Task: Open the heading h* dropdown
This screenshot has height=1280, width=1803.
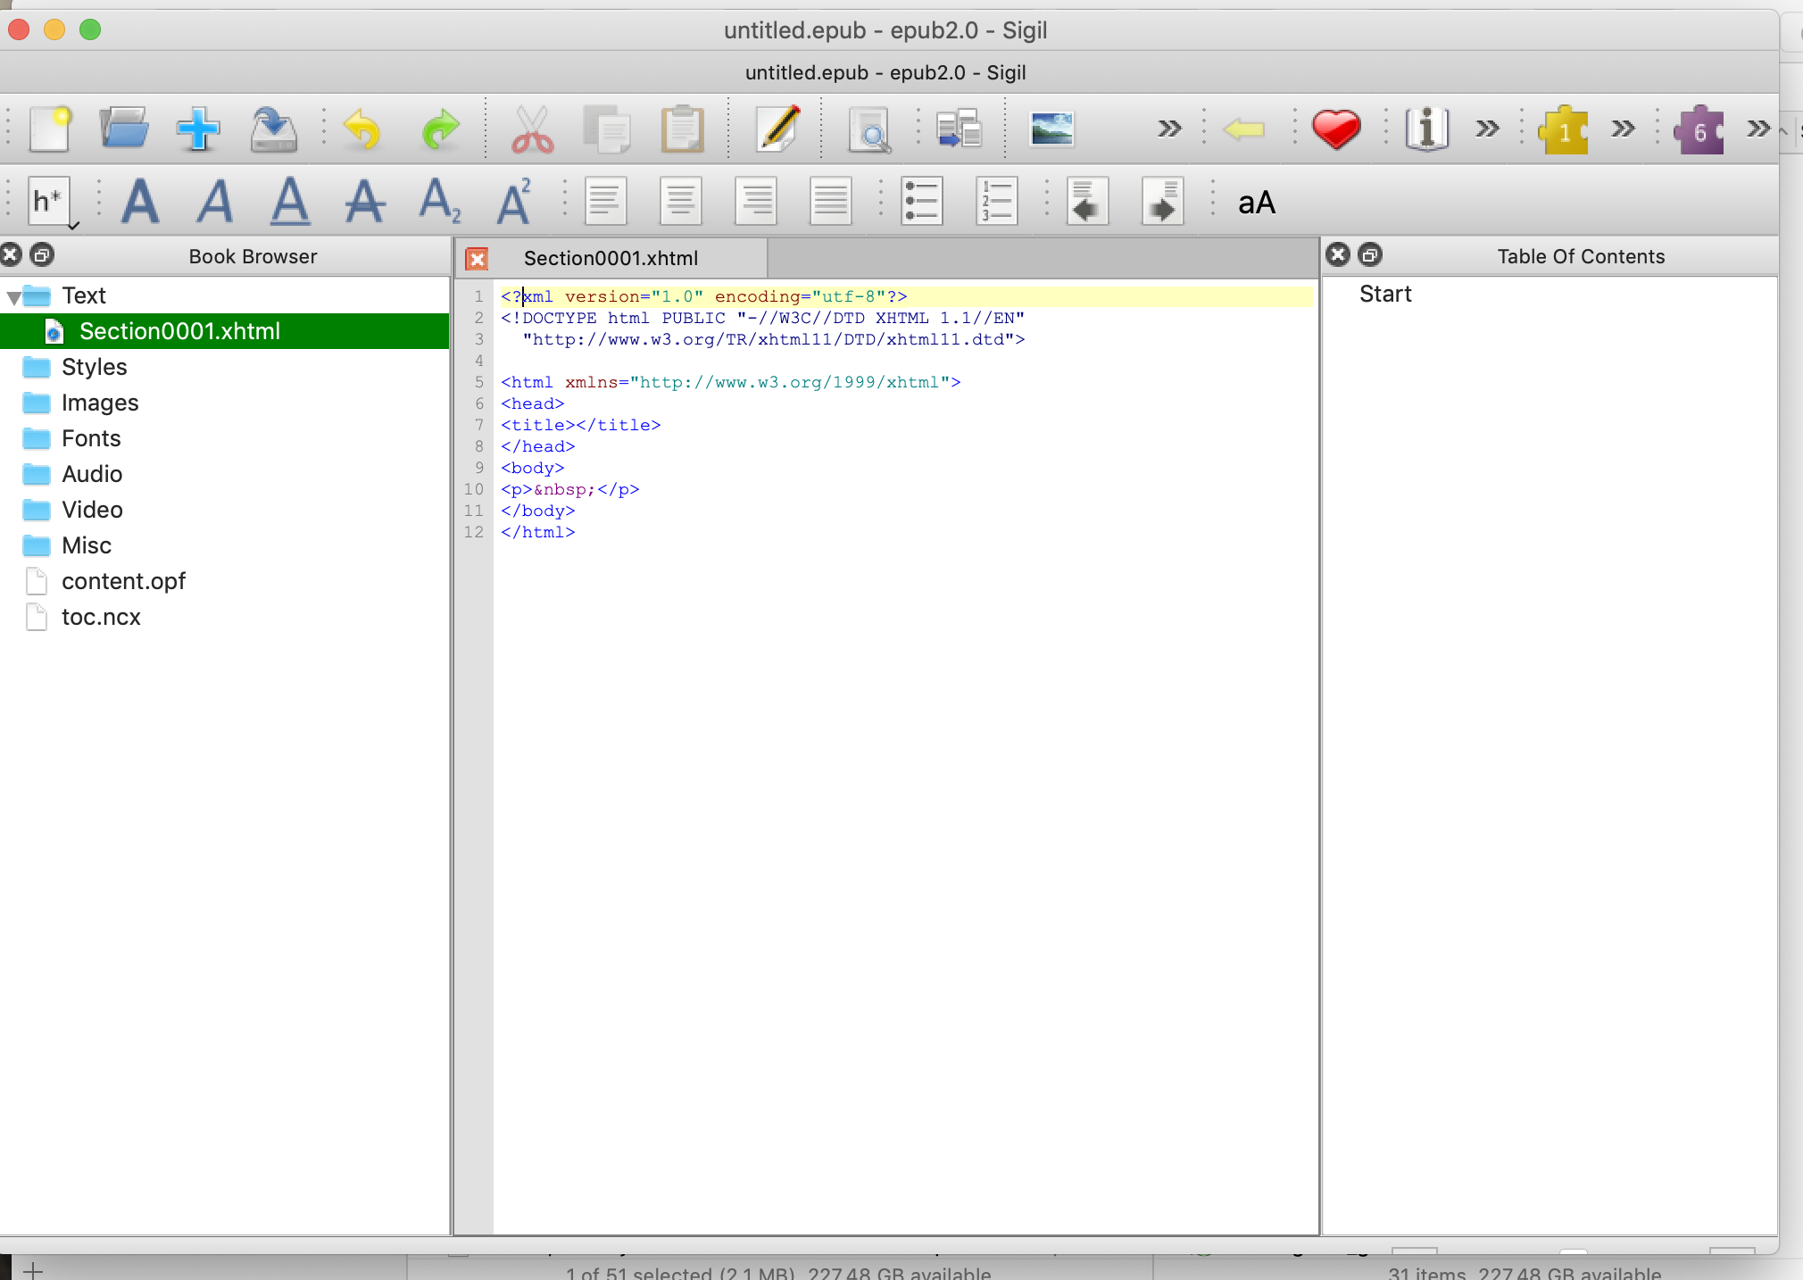Action: point(50,202)
